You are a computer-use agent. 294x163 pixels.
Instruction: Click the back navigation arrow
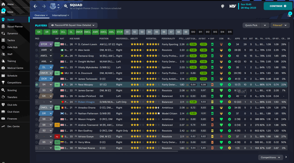(35, 6)
